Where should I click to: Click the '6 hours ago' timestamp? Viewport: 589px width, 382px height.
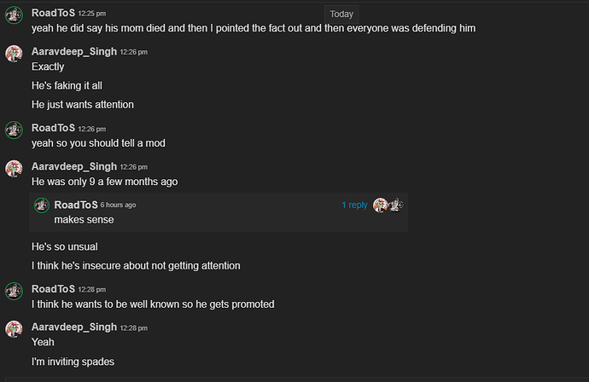(x=118, y=205)
